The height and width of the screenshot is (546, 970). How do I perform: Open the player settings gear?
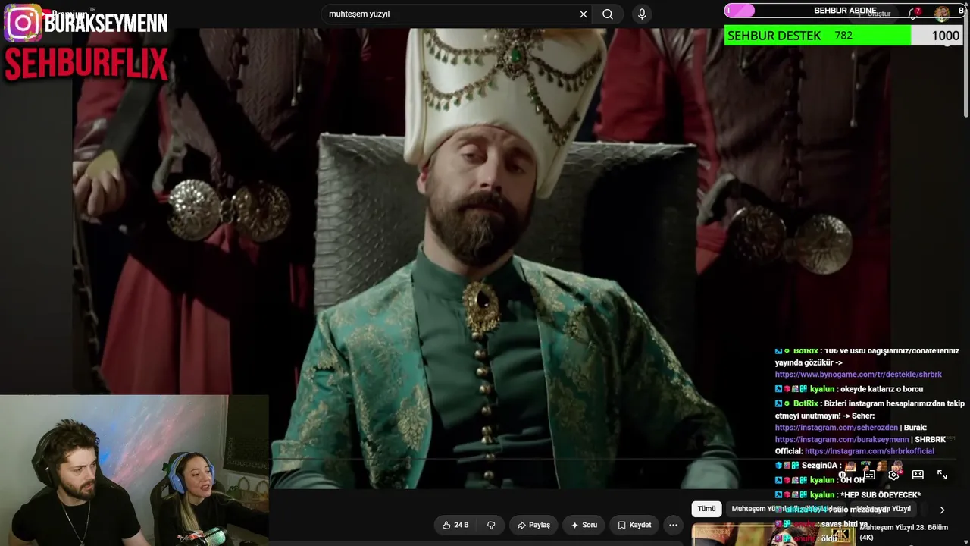click(x=894, y=475)
